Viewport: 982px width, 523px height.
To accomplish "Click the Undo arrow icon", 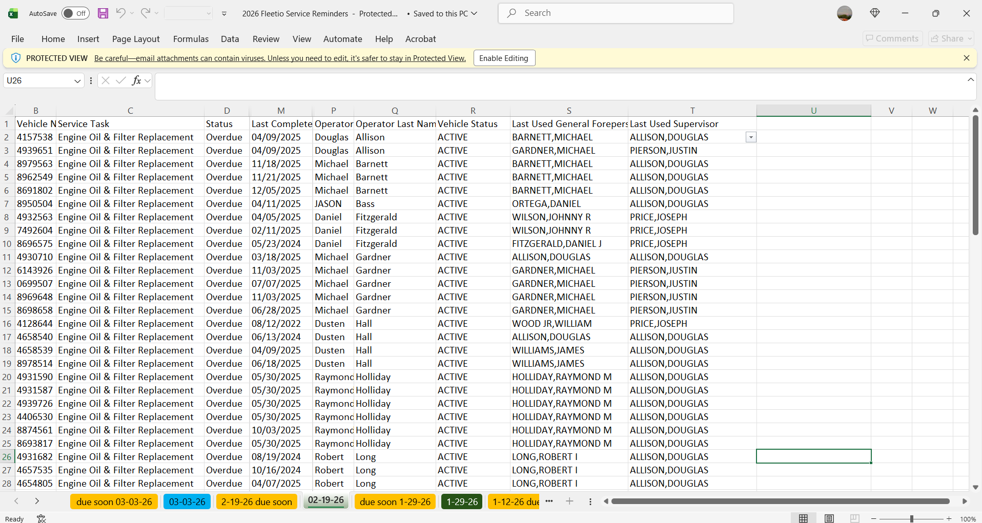I will tap(120, 13).
